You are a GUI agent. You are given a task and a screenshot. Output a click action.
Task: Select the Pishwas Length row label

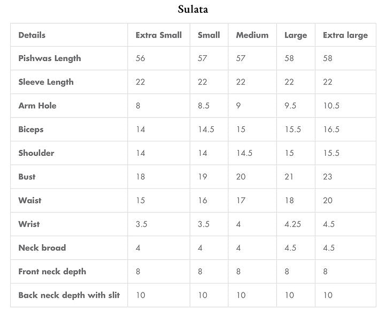tap(50, 58)
